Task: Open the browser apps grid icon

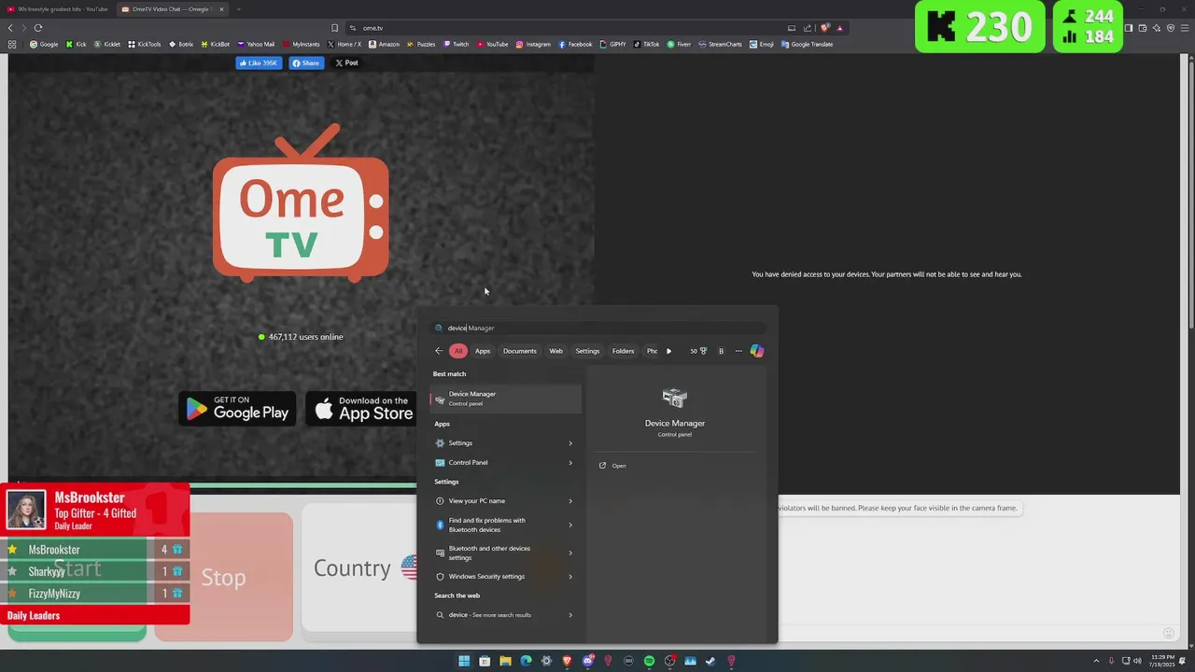Action: tap(12, 44)
